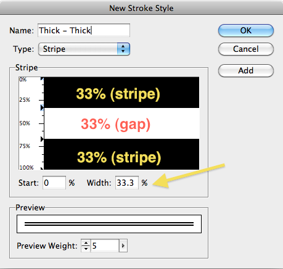The image size is (283, 269).
Task: Click the stroke preview box showing double line
Action: (109, 224)
